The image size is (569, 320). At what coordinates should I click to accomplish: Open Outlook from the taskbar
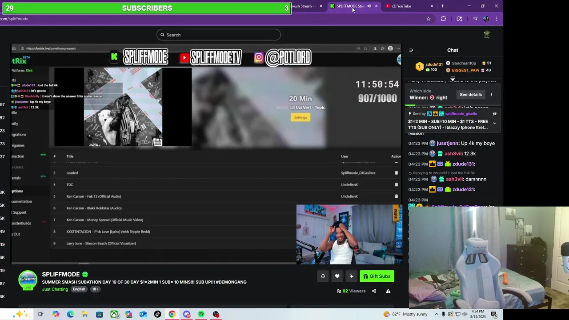(x=143, y=314)
